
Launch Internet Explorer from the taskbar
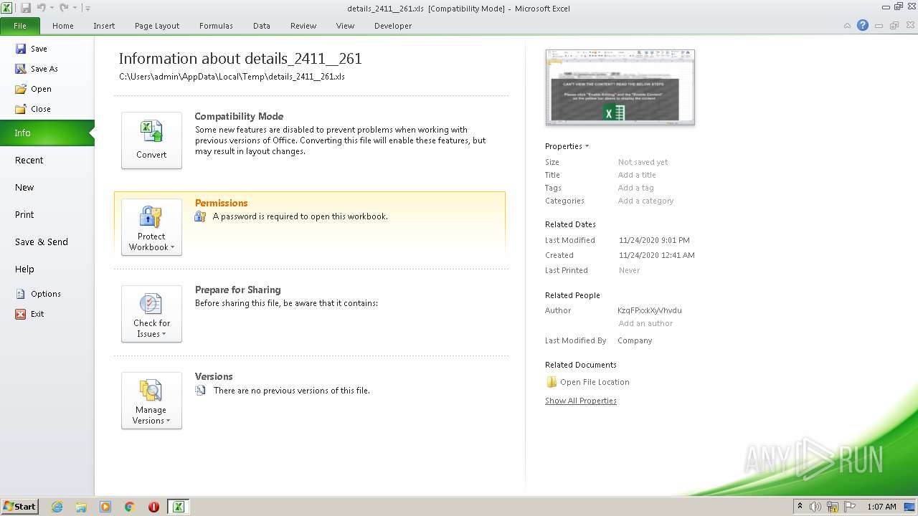click(57, 507)
